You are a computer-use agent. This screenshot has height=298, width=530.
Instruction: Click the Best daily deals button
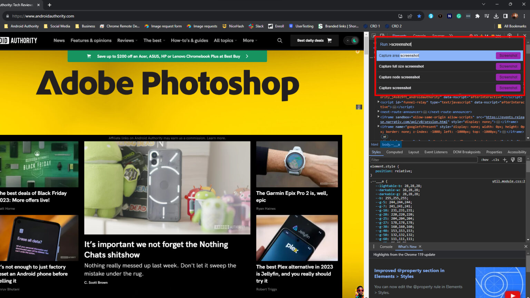(314, 40)
